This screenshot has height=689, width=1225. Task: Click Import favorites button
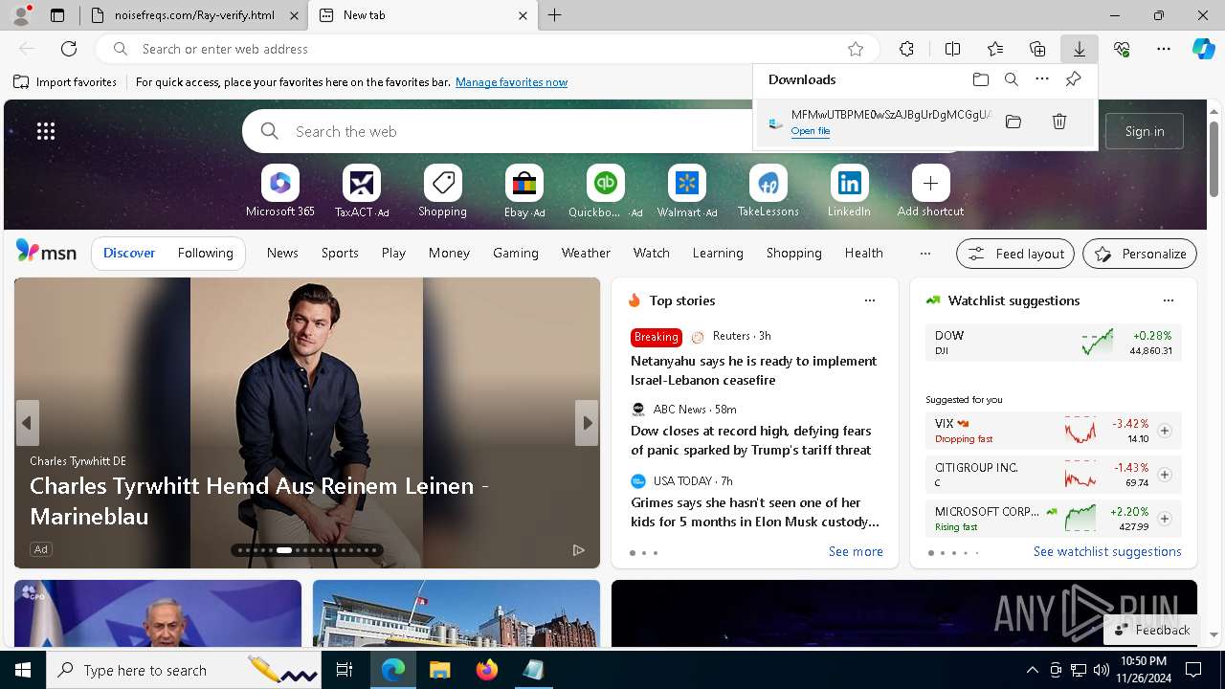65,82
